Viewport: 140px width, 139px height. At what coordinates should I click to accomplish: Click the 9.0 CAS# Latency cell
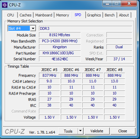point(49,81)
